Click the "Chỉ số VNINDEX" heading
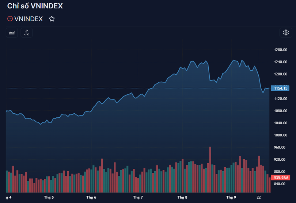296x203 pixels. [x=35, y=6]
